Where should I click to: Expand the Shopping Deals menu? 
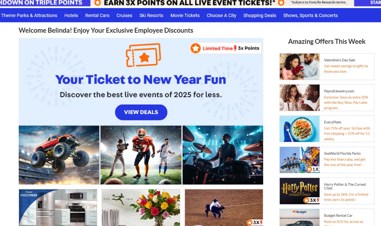[x=260, y=15]
